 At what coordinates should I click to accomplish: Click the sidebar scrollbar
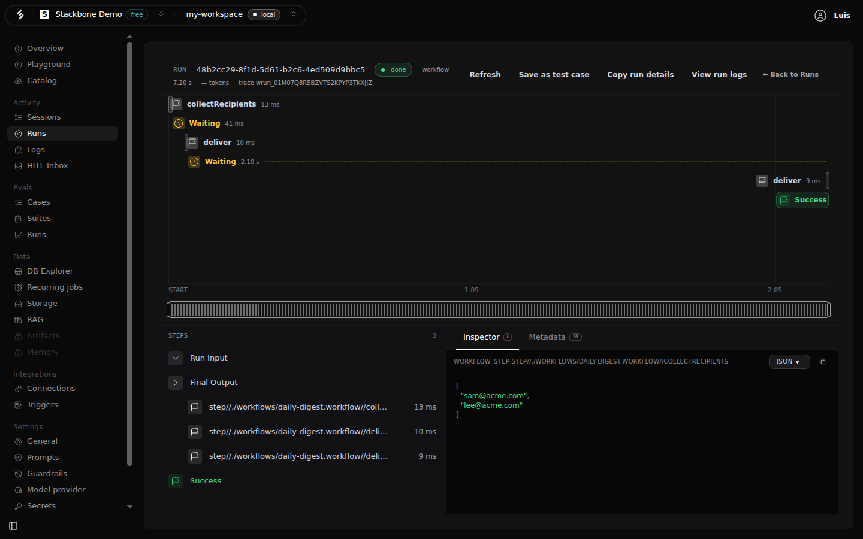click(x=130, y=253)
